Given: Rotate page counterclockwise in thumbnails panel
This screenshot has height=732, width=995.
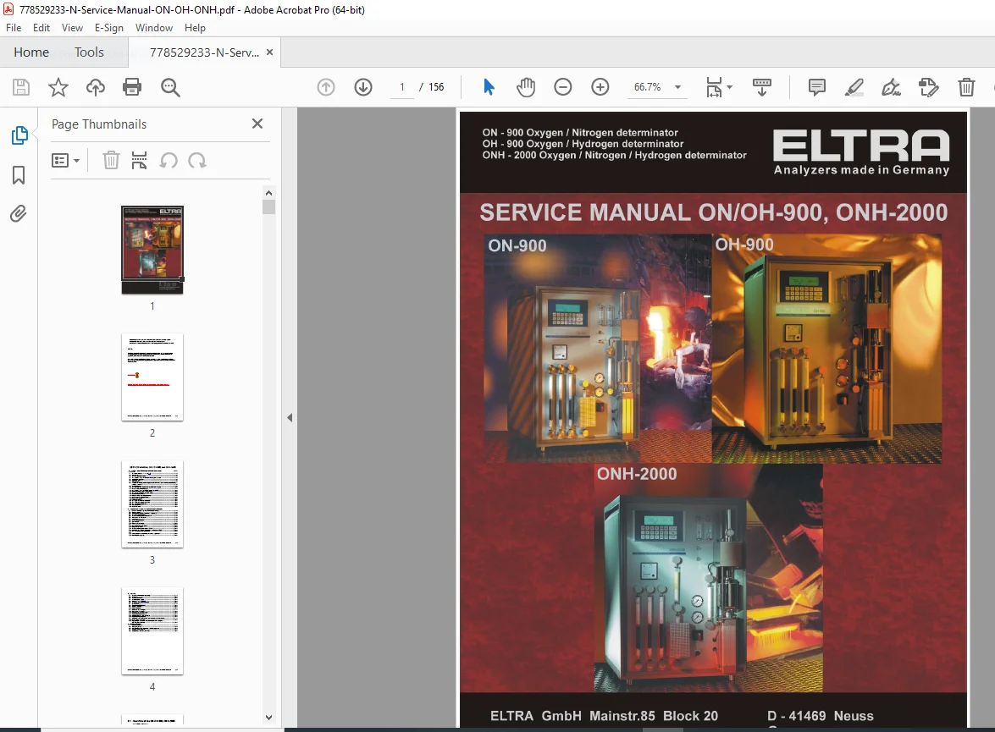Looking at the screenshot, I should 169,161.
